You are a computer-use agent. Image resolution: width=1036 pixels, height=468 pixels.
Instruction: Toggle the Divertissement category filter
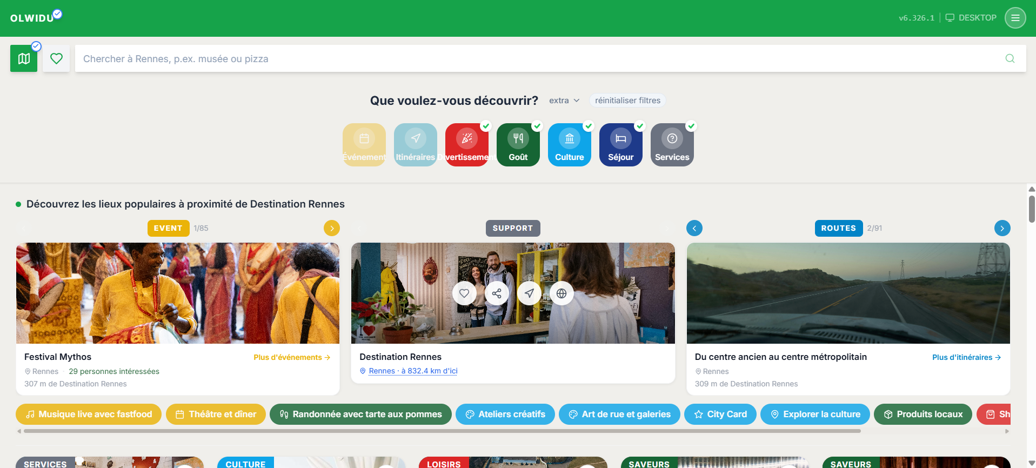coord(467,145)
